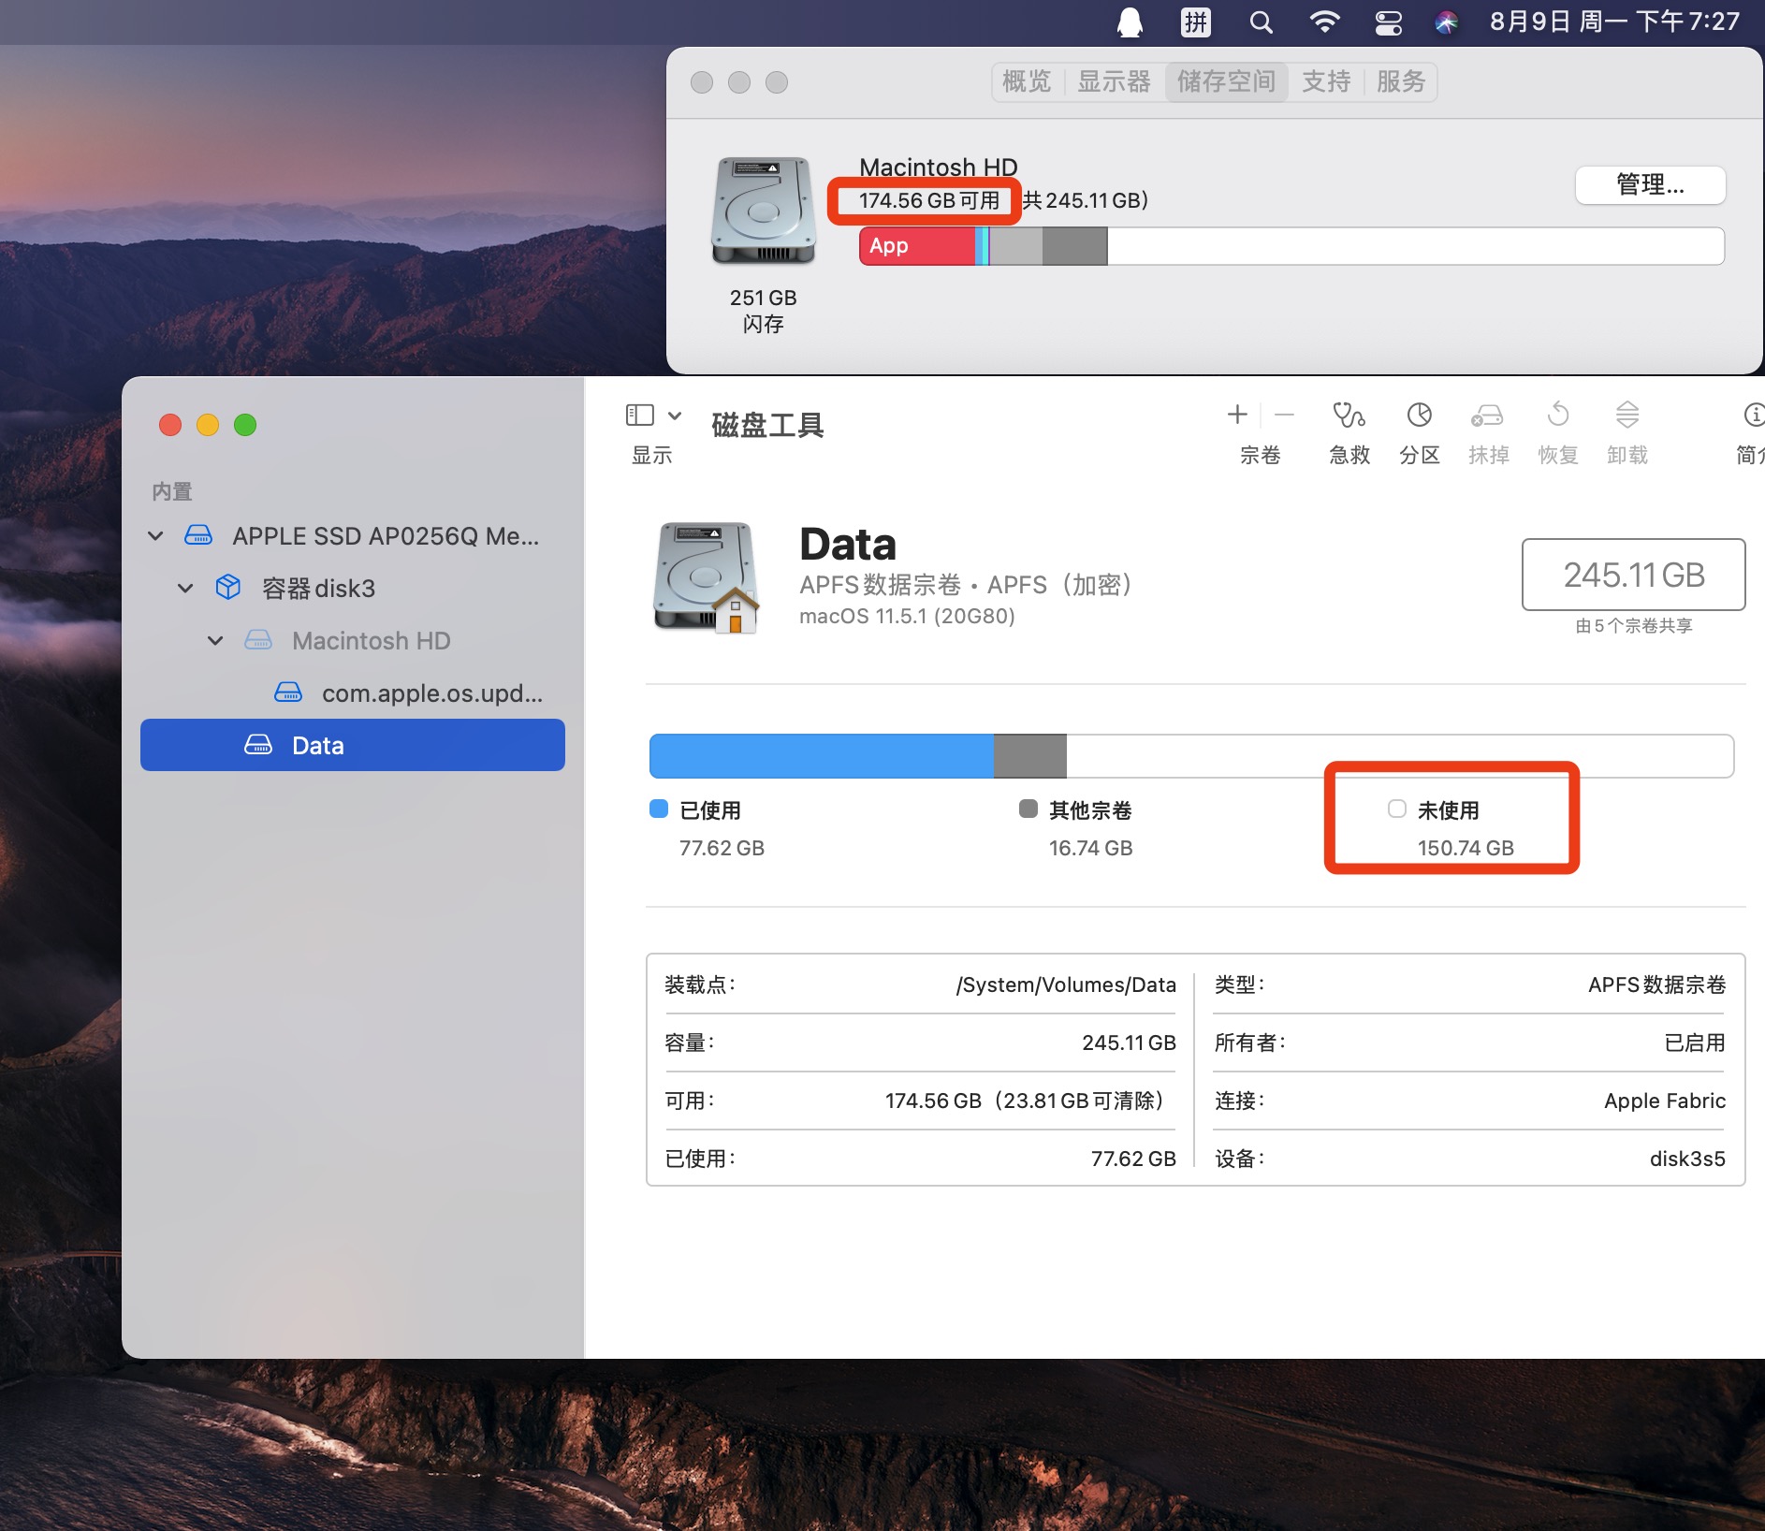The width and height of the screenshot is (1765, 1531).
Task: Toggle the sidebar display (显示) button
Action: coord(640,416)
